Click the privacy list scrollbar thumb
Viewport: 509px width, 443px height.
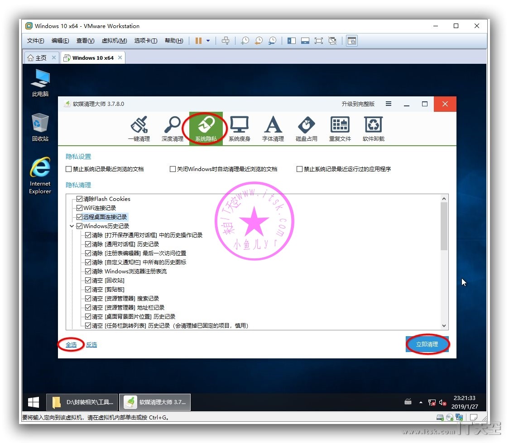444,226
